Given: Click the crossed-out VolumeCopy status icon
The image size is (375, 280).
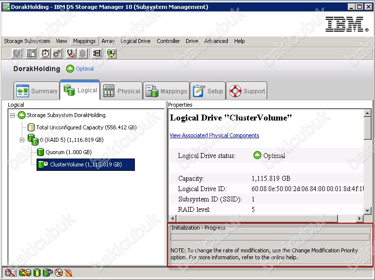Looking at the screenshot, I should pyautogui.click(x=25, y=273).
